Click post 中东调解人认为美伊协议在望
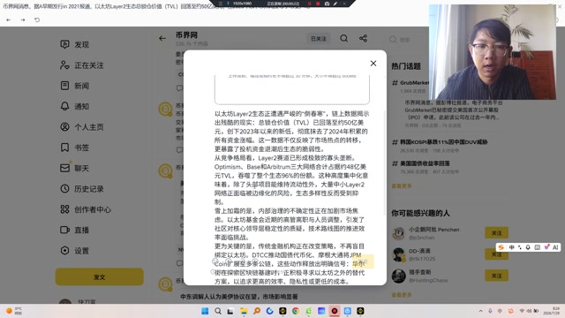Viewport: 565px width, 318px height. pos(239,297)
